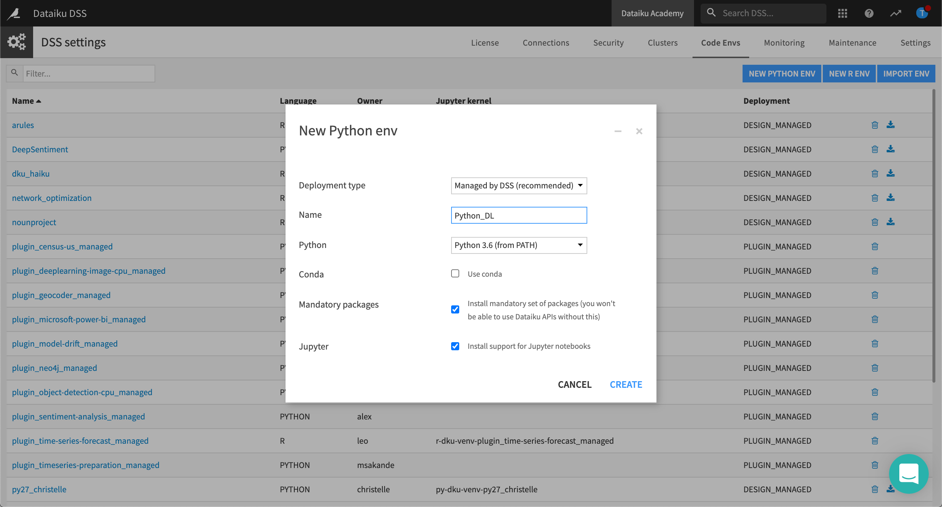This screenshot has width=942, height=507.
Task: Switch to the Monitoring tab
Action: click(x=785, y=43)
